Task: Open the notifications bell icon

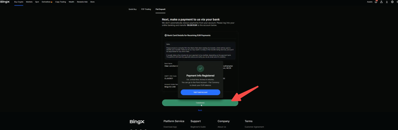Action: (x=376, y=2)
